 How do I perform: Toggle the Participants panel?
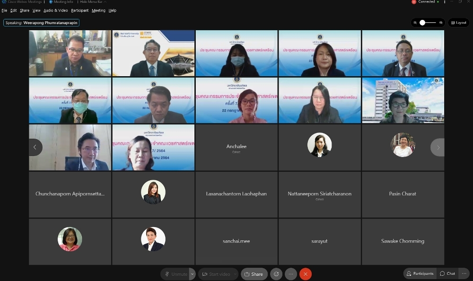coord(420,273)
